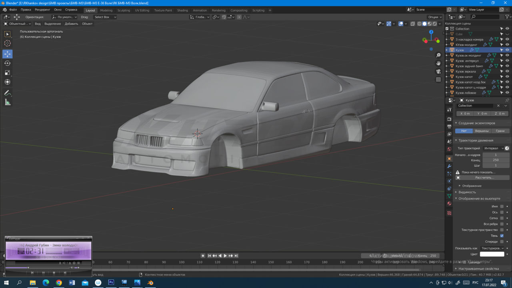Open Render properties tab
Screen dimensions: 512x288
pyautogui.click(x=449, y=119)
